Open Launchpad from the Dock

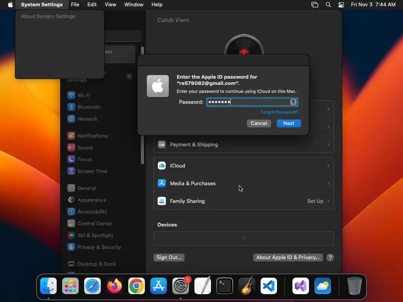click(x=70, y=286)
